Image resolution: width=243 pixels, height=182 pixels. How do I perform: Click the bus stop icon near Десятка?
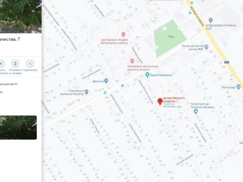click(x=105, y=92)
